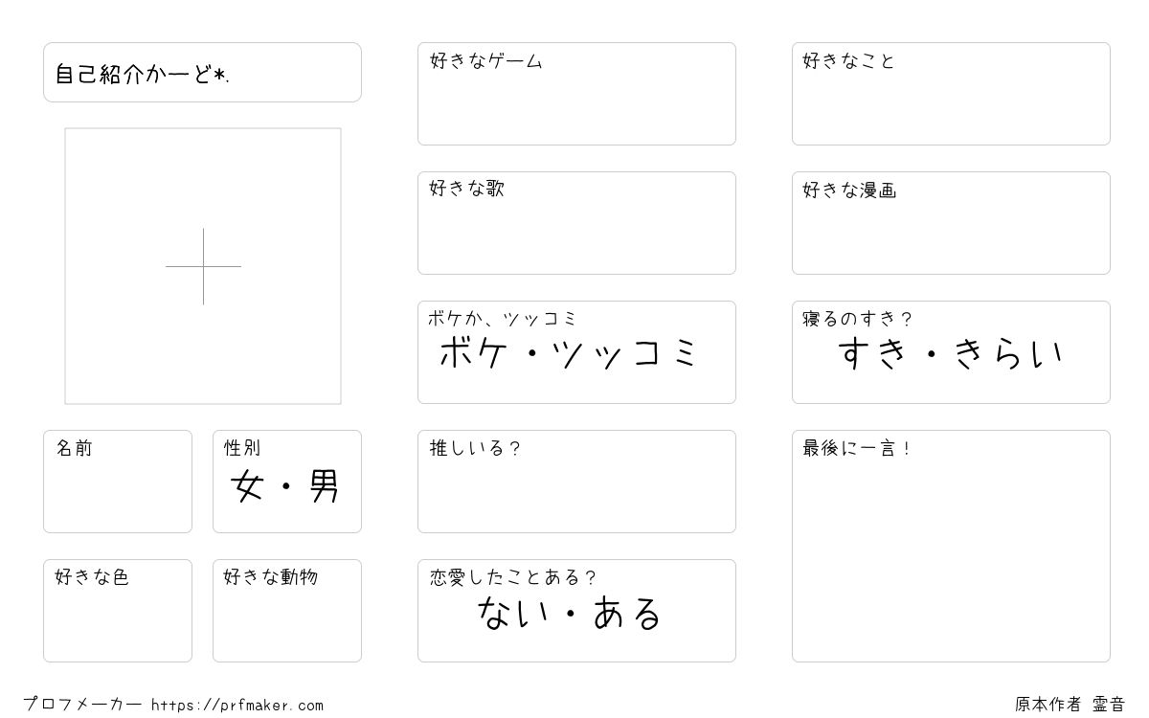Click the 最後に一言! text area
This screenshot has height=718, width=1149.
coord(951,546)
